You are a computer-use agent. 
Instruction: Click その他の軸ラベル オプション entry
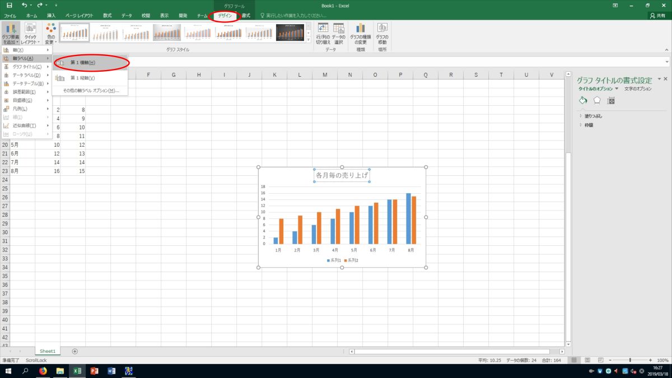click(91, 90)
